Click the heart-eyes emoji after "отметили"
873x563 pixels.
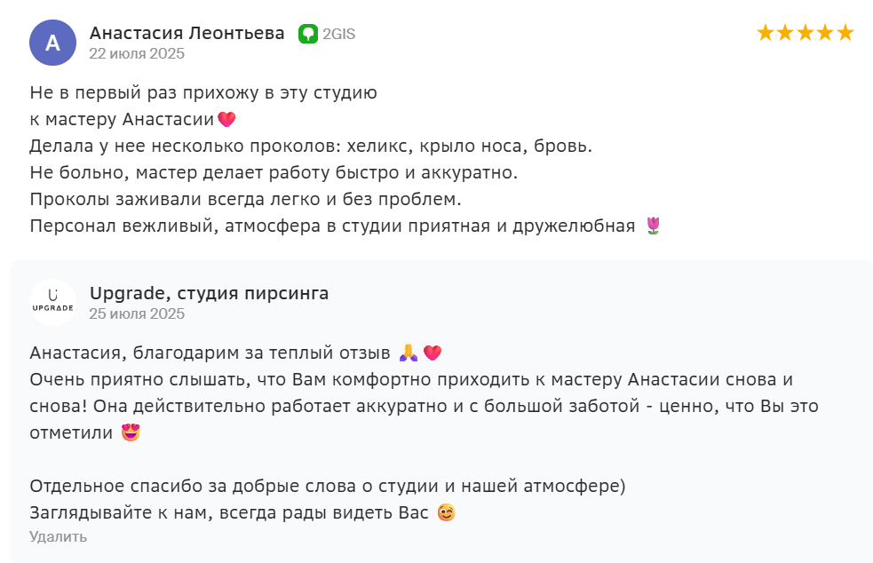click(x=131, y=433)
